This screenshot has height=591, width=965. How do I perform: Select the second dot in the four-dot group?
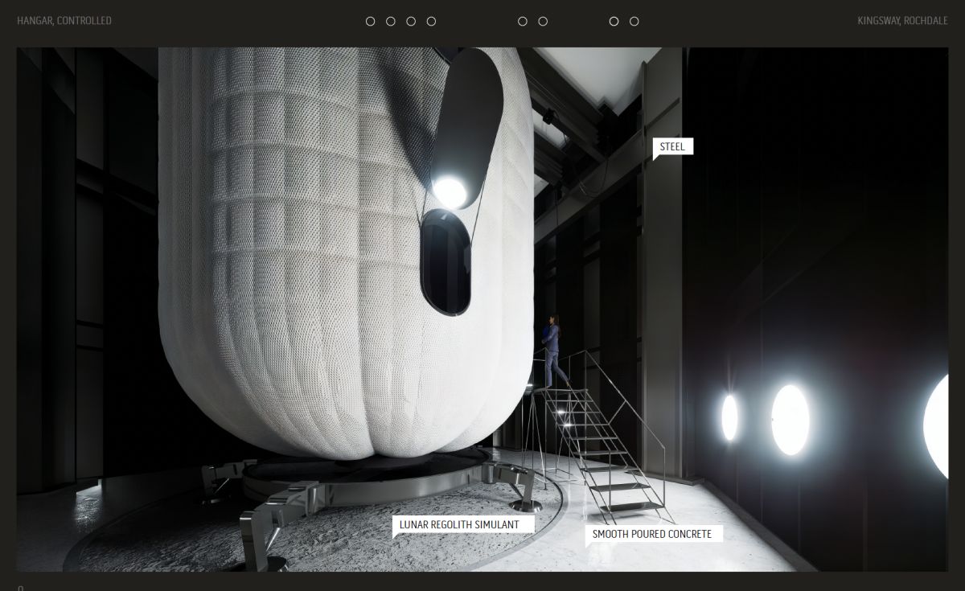tap(391, 21)
